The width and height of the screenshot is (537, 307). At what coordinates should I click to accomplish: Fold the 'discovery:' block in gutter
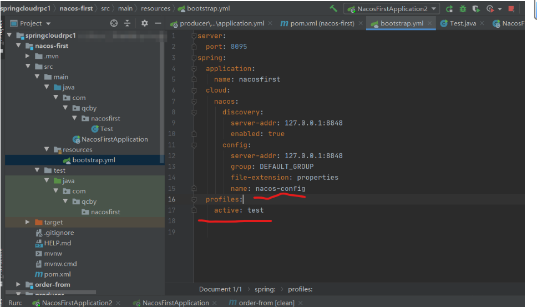194,112
